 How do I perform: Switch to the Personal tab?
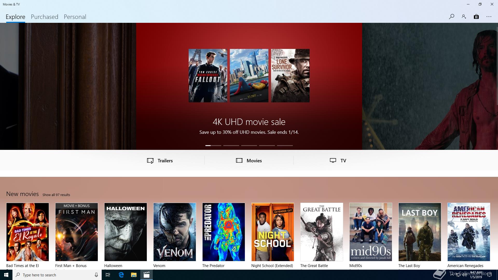pyautogui.click(x=75, y=17)
